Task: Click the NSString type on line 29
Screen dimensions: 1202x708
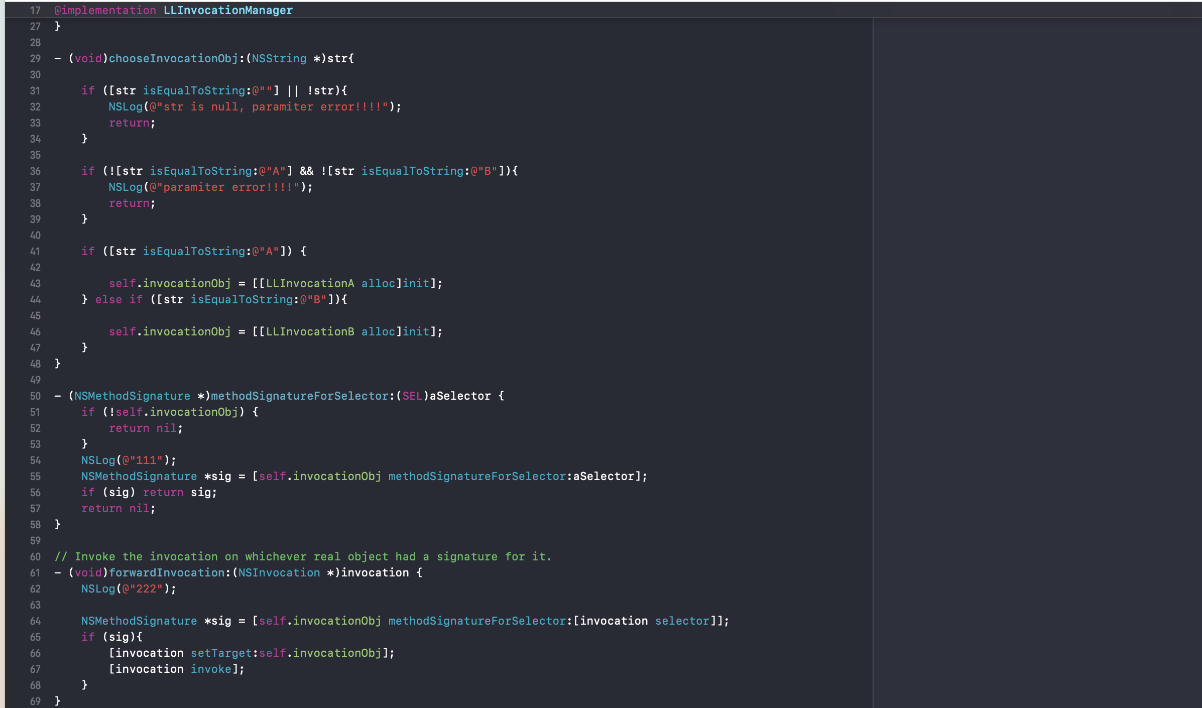Action: tap(279, 58)
